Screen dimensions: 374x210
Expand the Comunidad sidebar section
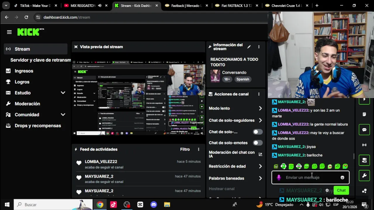[x=63, y=115]
